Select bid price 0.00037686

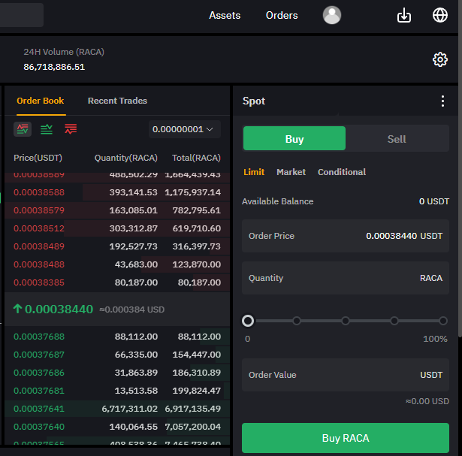click(x=39, y=373)
